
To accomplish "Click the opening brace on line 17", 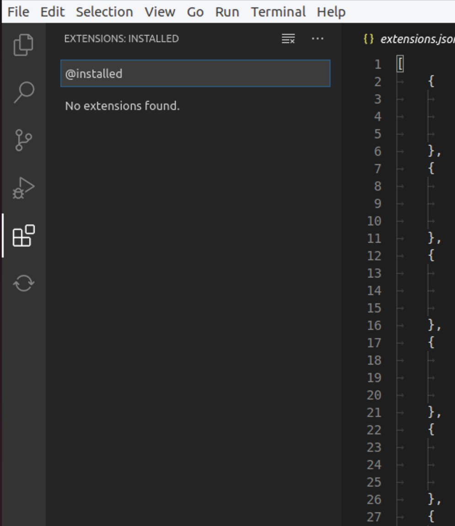I will pyautogui.click(x=431, y=343).
